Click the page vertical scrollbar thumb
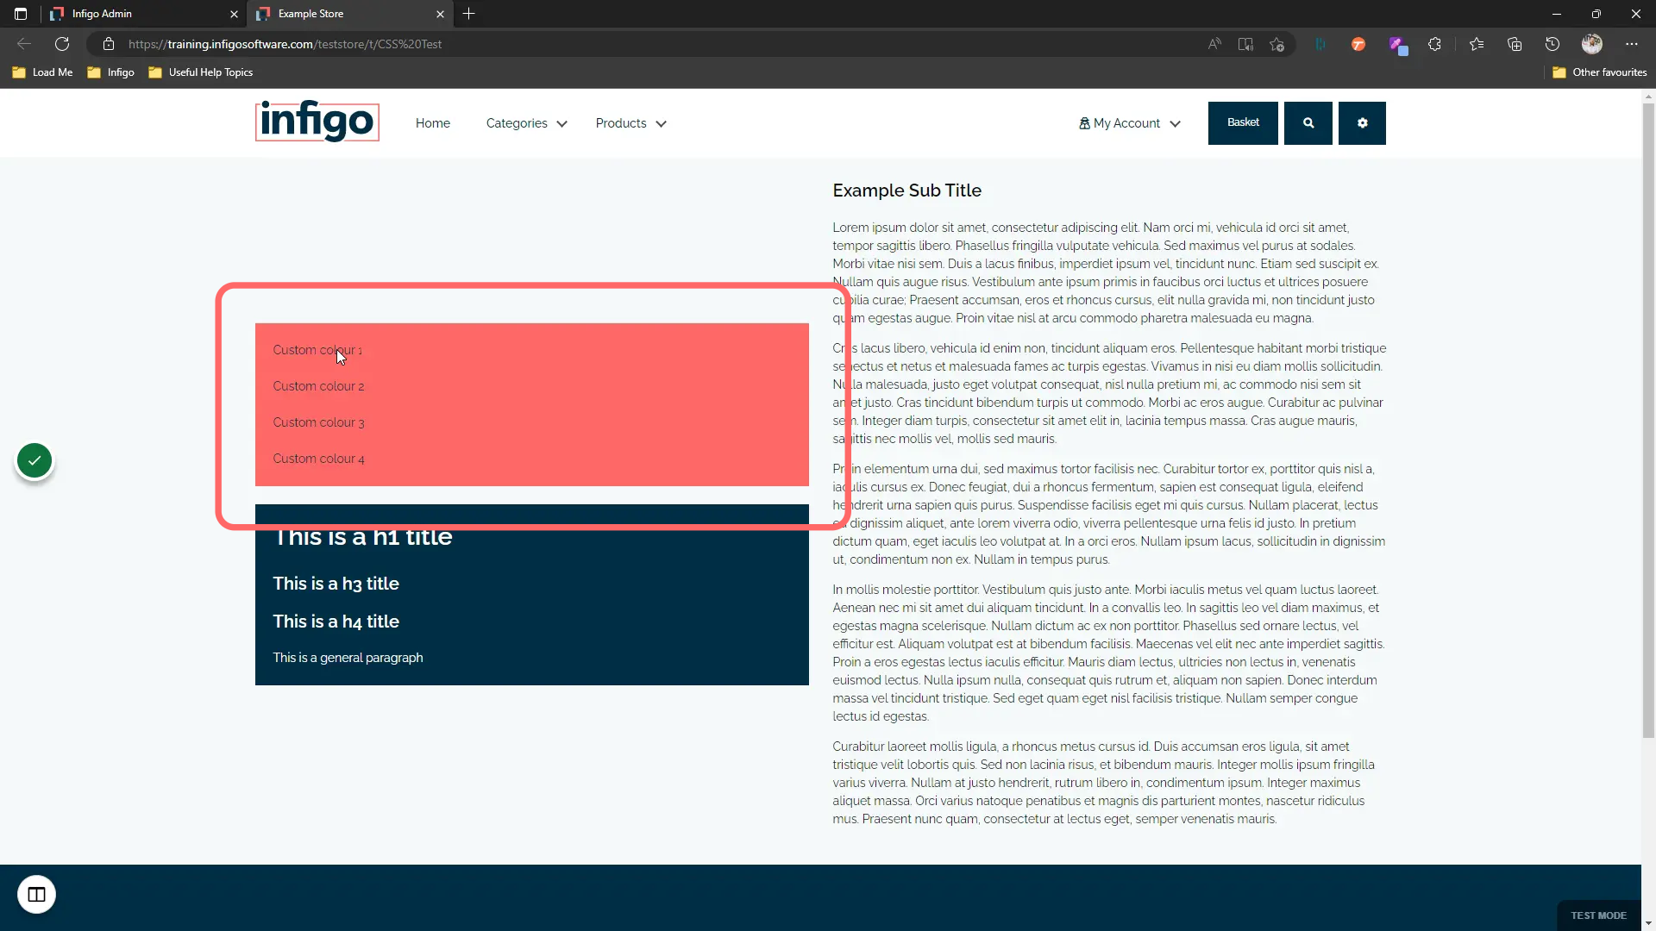Viewport: 1656px width, 931px height. tap(1648, 421)
